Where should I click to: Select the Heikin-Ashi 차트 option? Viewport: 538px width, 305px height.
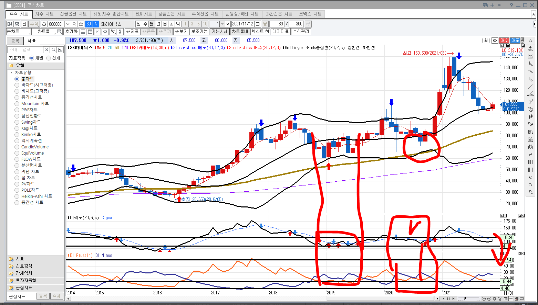pyautogui.click(x=17, y=196)
